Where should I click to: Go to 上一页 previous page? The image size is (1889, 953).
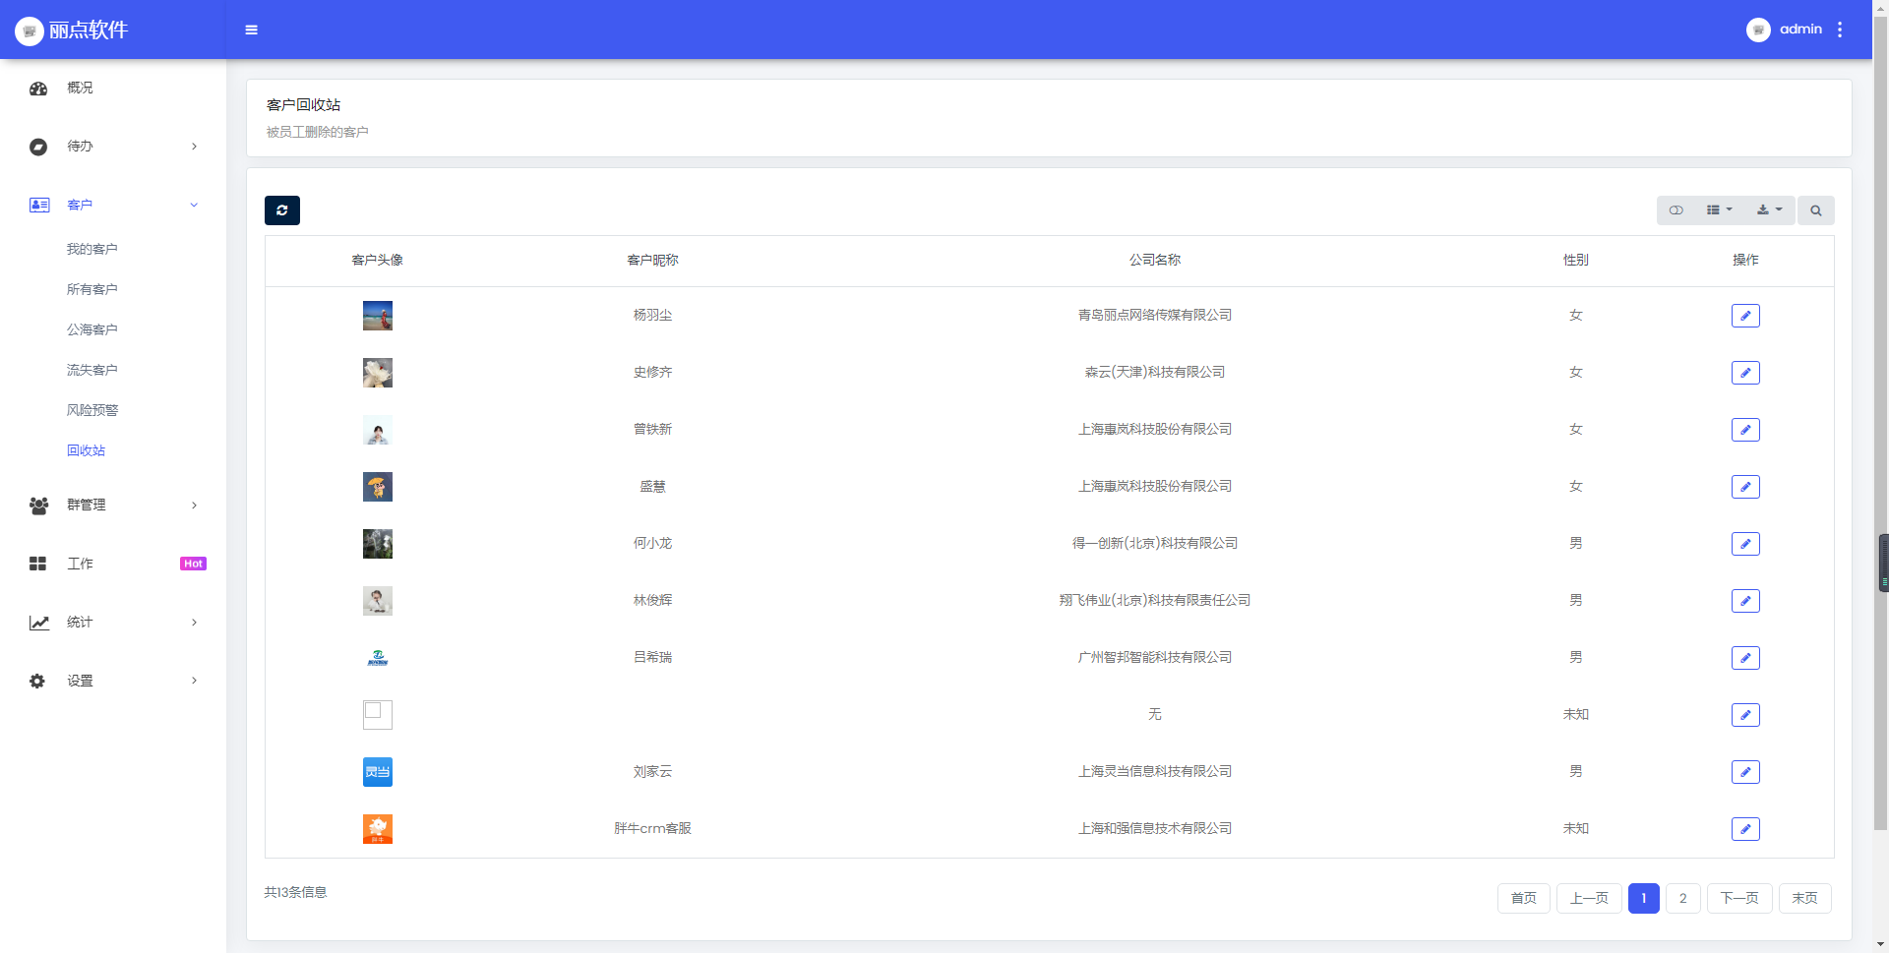pyautogui.click(x=1589, y=898)
